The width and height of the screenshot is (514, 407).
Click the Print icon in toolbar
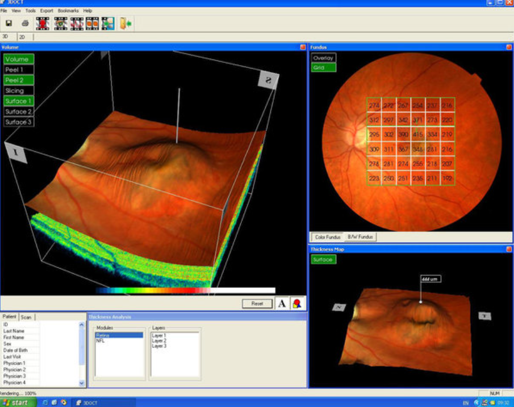point(25,23)
